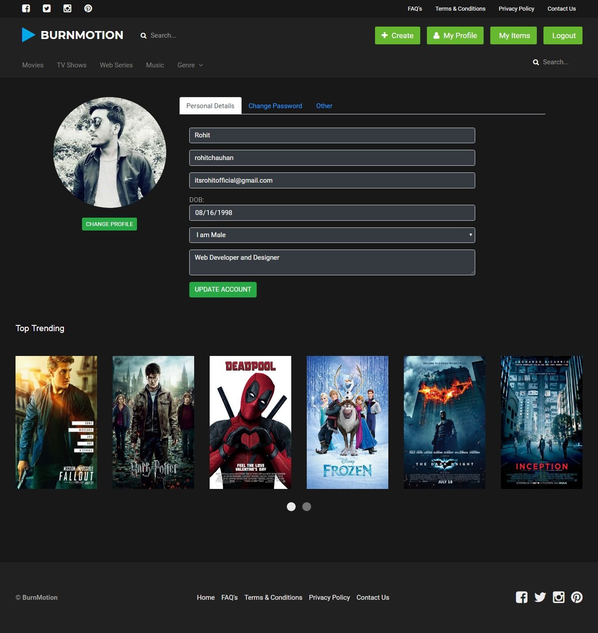
Task: Click search magnifier icon in navigation row
Action: 536,63
